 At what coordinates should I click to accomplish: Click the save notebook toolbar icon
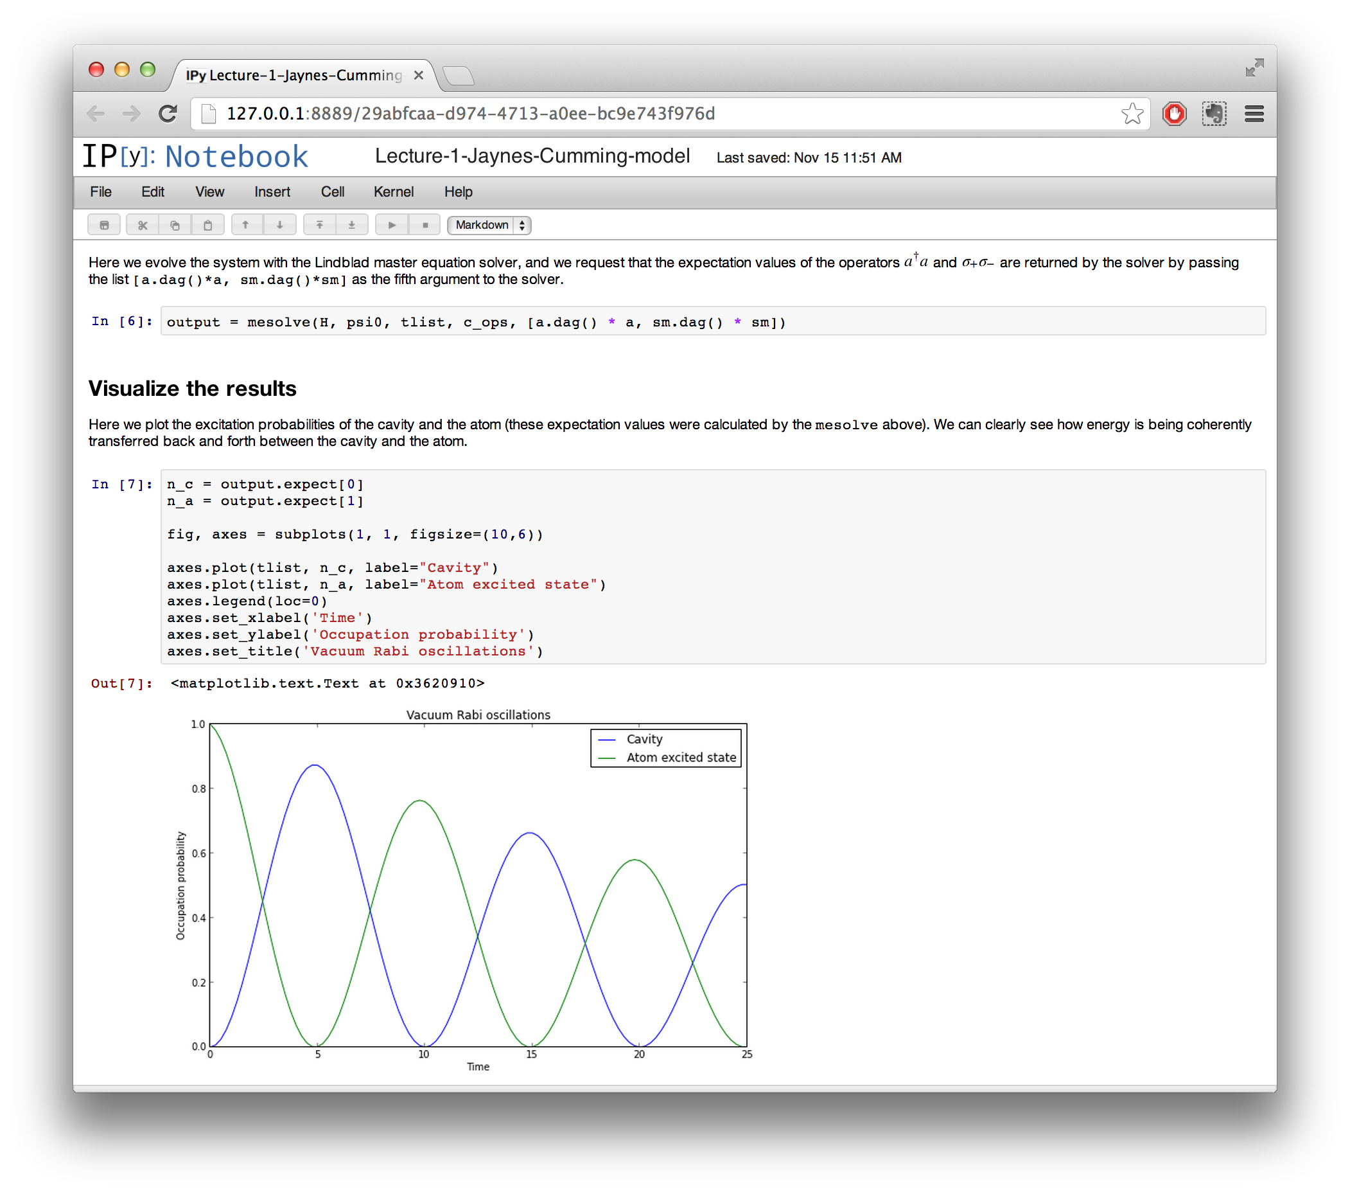click(x=103, y=226)
